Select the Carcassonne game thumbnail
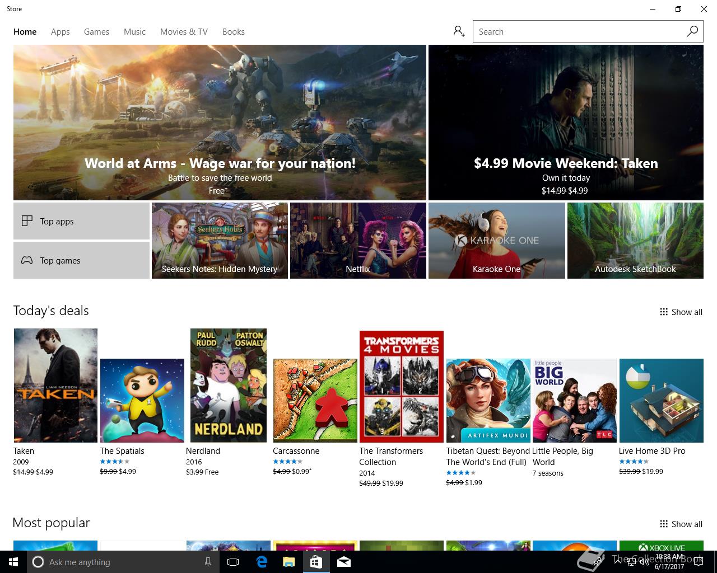The width and height of the screenshot is (717, 573). [x=315, y=401]
